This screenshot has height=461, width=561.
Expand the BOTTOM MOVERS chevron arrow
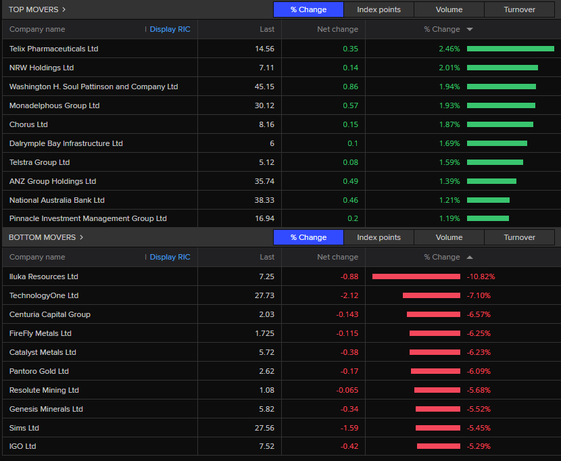click(x=82, y=237)
